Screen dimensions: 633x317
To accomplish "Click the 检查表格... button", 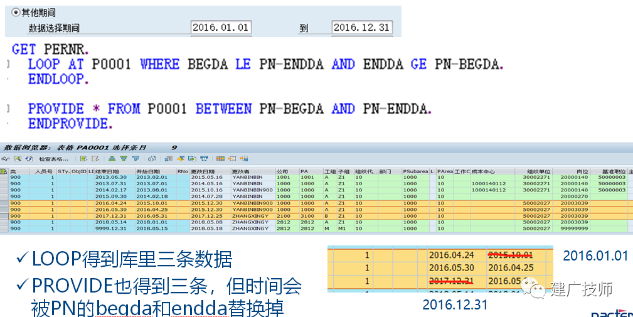I will [x=54, y=159].
